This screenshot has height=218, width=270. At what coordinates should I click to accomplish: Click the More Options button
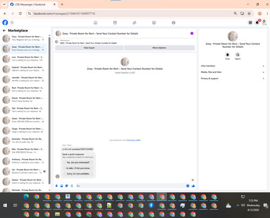click(159, 48)
